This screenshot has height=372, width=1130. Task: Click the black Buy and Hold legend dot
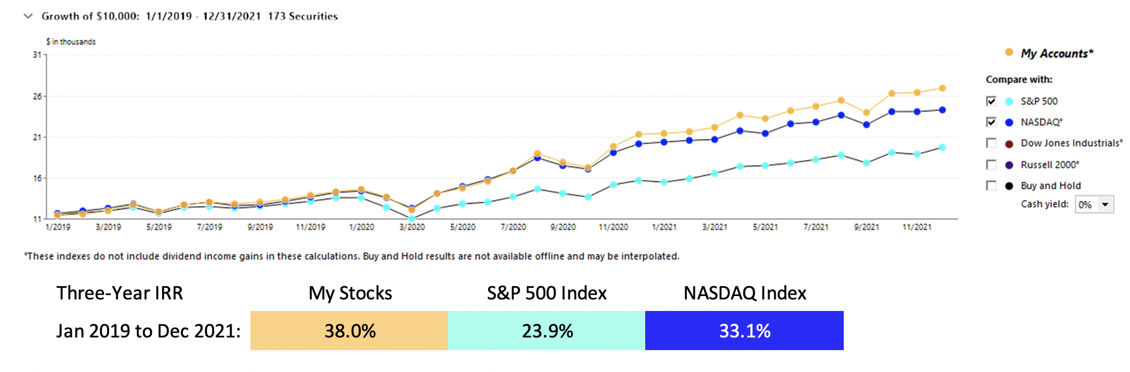[1009, 185]
